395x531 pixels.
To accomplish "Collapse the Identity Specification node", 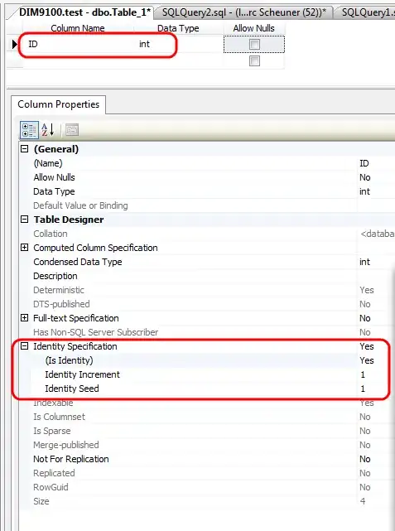I will click(24, 345).
